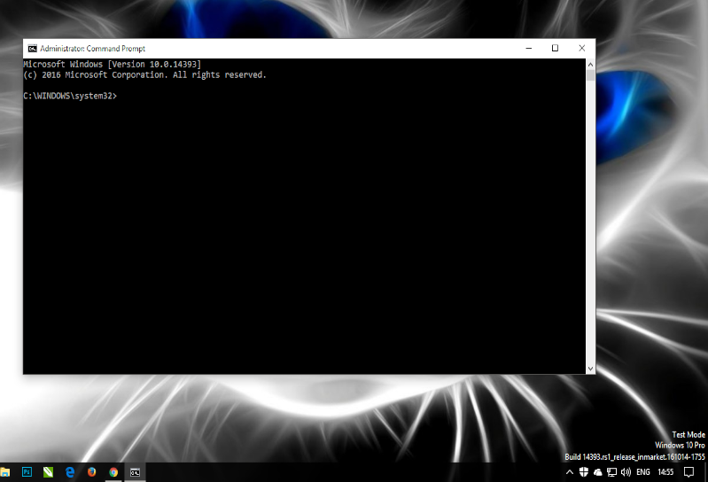This screenshot has height=482, width=708.
Task: Click Show desktop sliver at taskbar end
Action: pos(705,472)
